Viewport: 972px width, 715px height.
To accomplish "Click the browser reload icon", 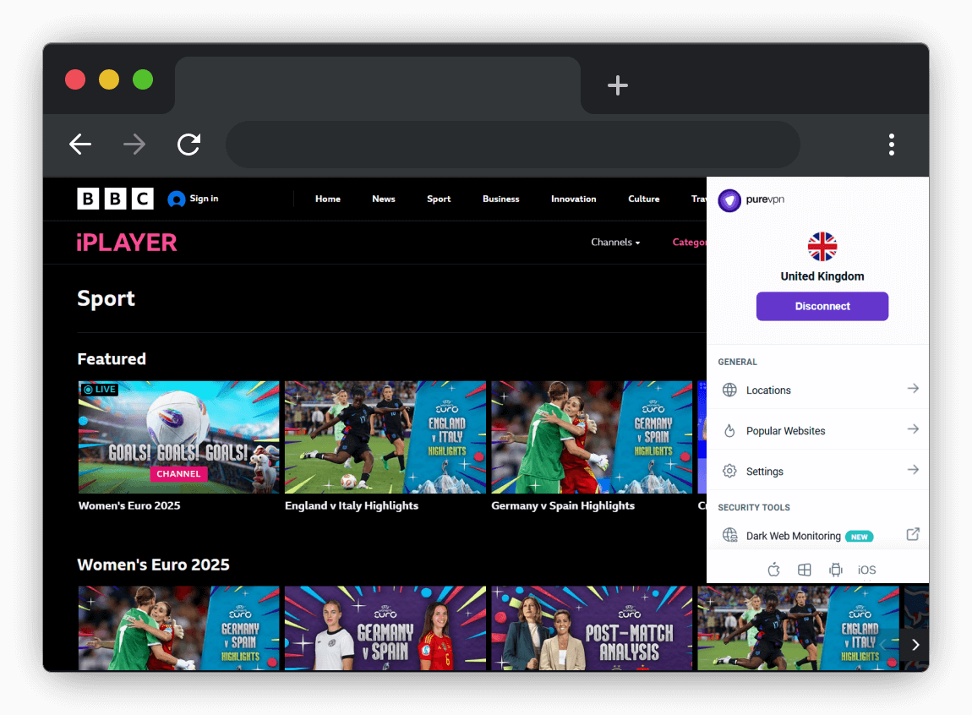I will (x=188, y=145).
